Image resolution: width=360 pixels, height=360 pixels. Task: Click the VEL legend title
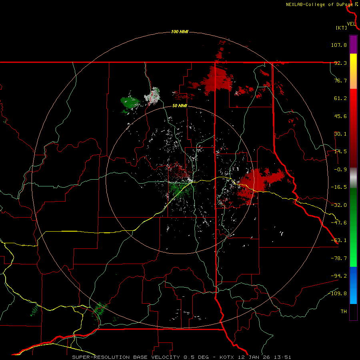(351, 24)
